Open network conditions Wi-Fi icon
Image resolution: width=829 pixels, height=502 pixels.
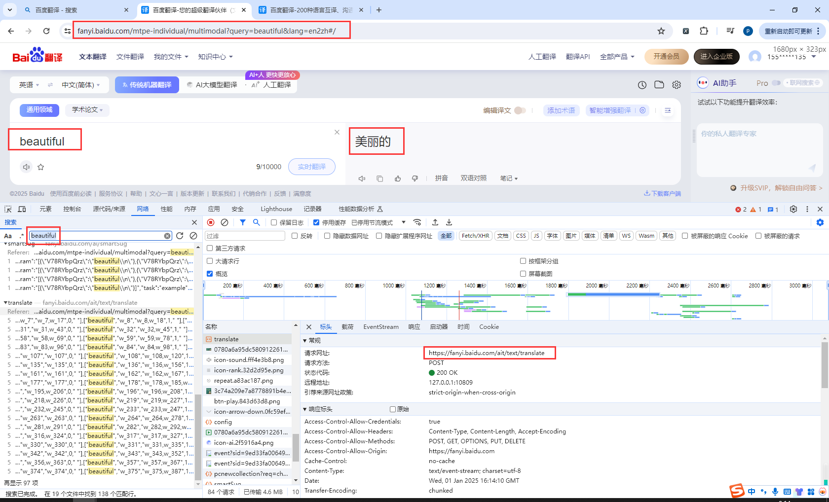pos(417,222)
